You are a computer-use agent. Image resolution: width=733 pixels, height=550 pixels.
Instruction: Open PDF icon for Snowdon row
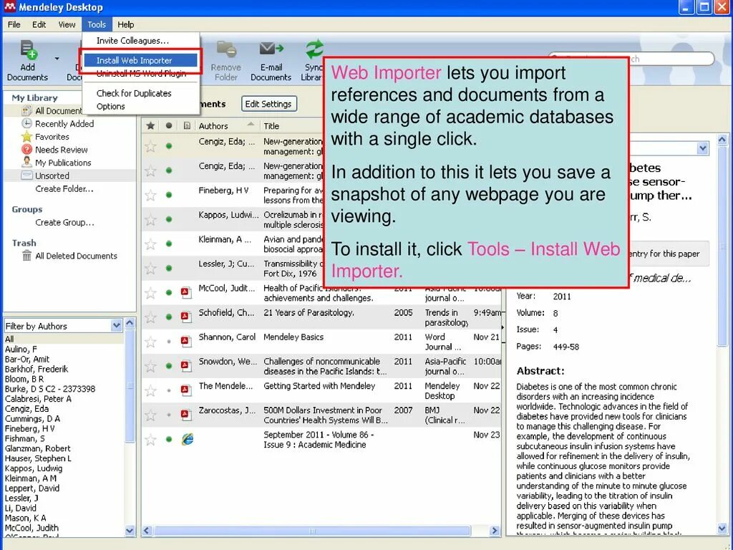pos(186,366)
